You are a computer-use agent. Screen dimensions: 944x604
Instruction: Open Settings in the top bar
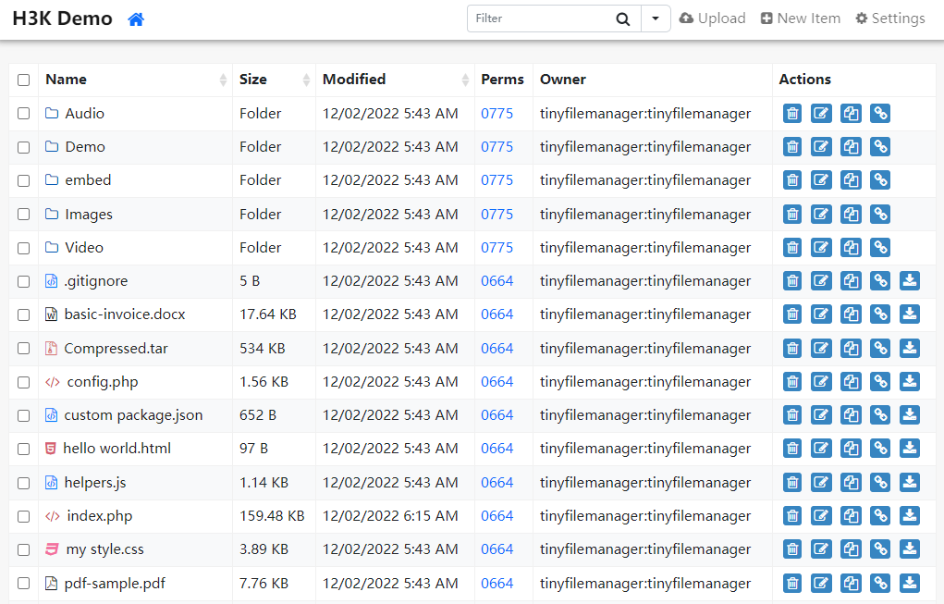click(889, 18)
